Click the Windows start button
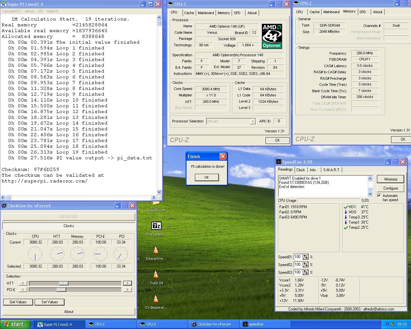411x329 pixels. coord(15,324)
